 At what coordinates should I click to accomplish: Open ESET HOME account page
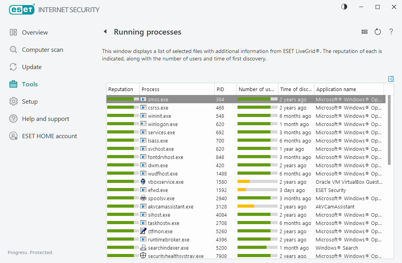49,136
